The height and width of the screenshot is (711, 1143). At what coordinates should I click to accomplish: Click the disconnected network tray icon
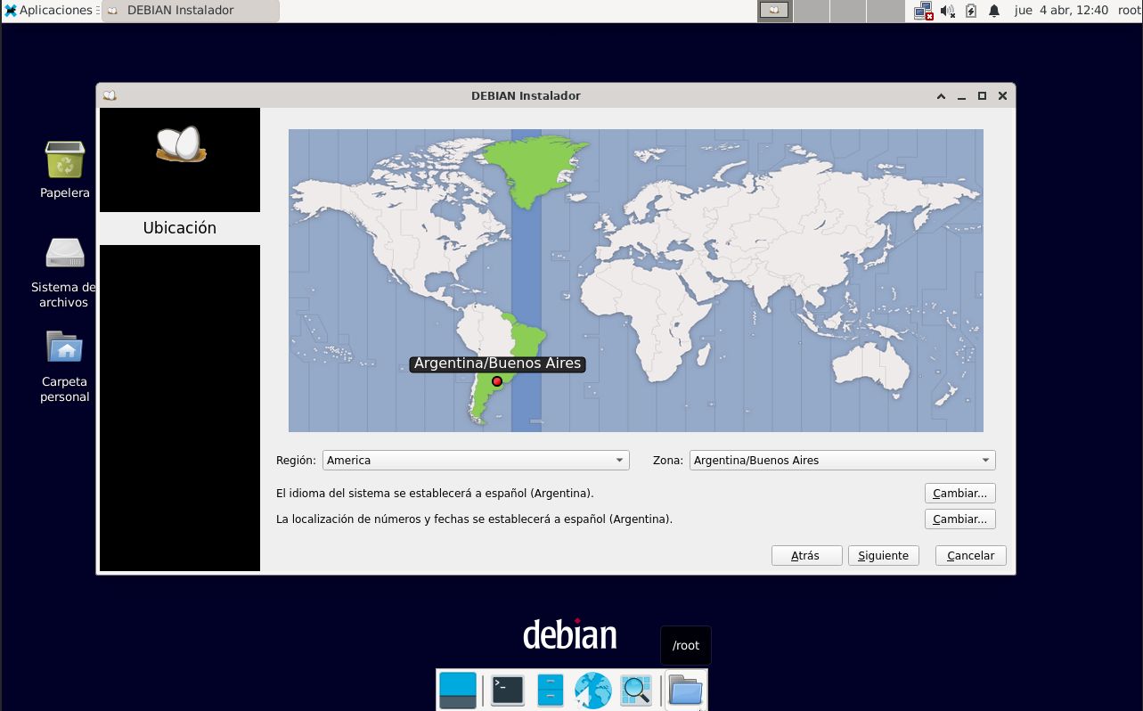tap(923, 11)
